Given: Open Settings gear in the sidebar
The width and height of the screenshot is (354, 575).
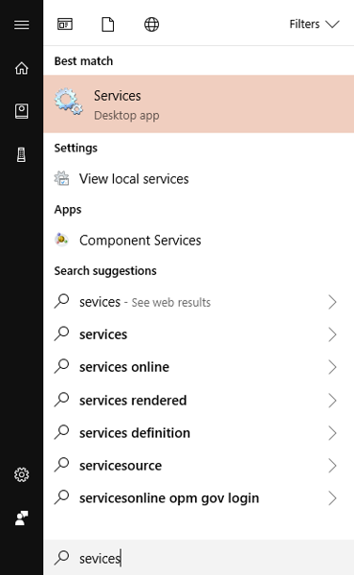Looking at the screenshot, I should tap(22, 474).
